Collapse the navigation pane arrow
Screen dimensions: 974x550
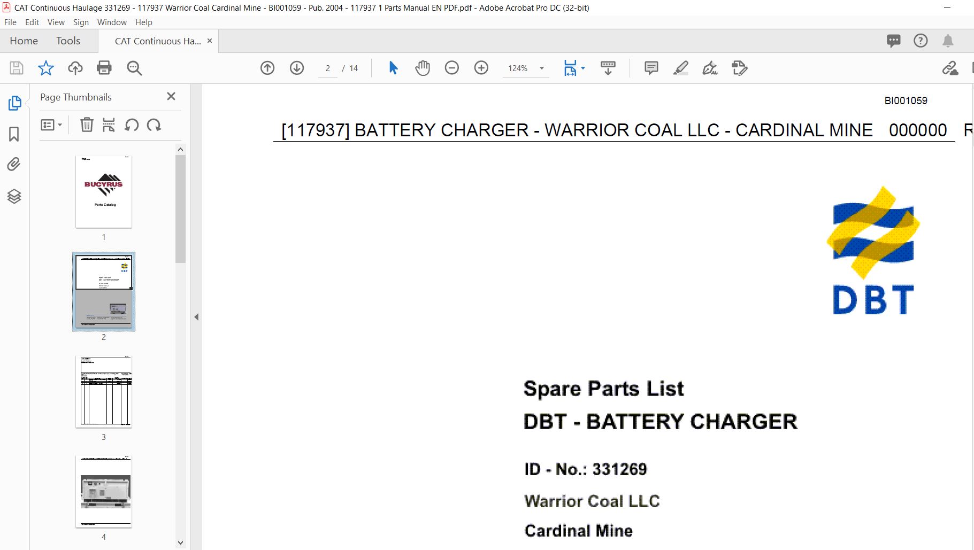pyautogui.click(x=196, y=317)
